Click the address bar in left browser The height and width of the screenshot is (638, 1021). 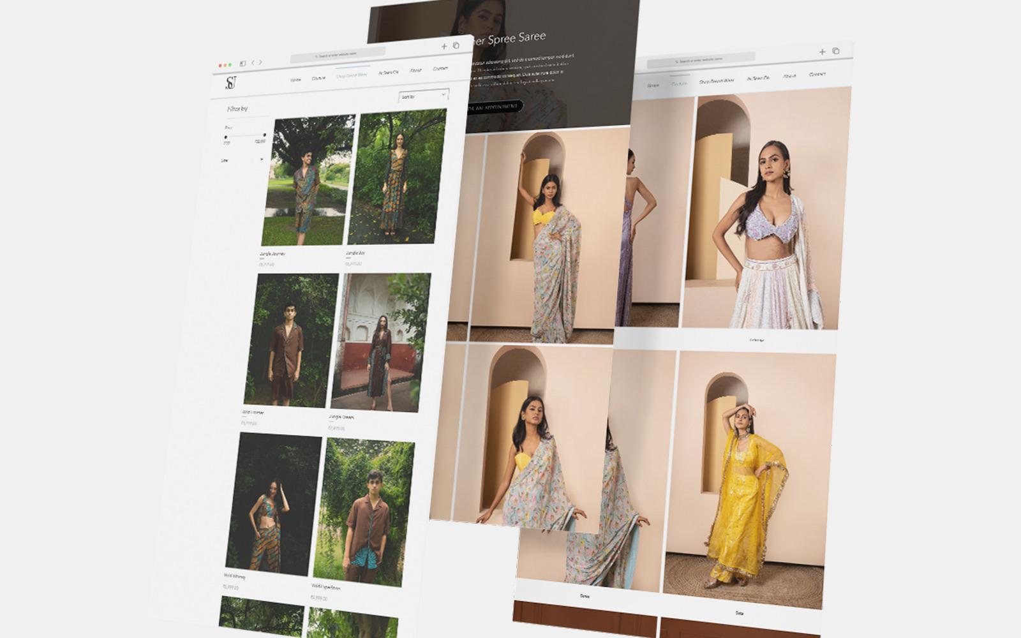[x=338, y=56]
